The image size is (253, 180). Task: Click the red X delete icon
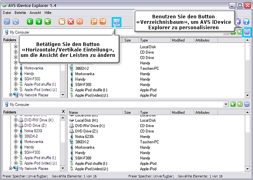click(71, 21)
